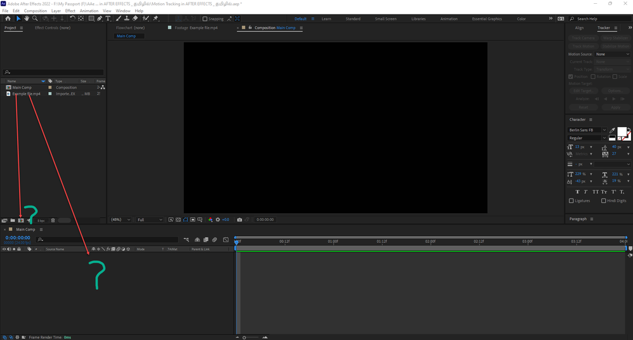This screenshot has height=340, width=633.
Task: Open the Layer menu
Action: (x=56, y=11)
